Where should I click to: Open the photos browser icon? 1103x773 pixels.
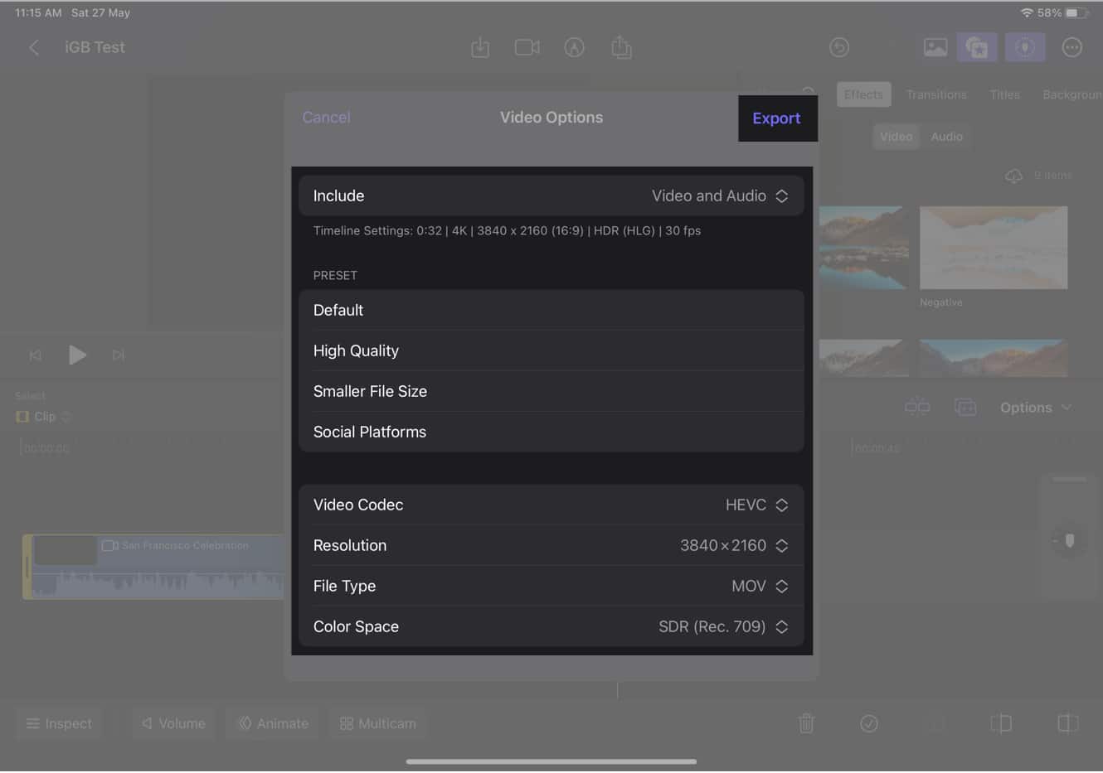click(935, 47)
